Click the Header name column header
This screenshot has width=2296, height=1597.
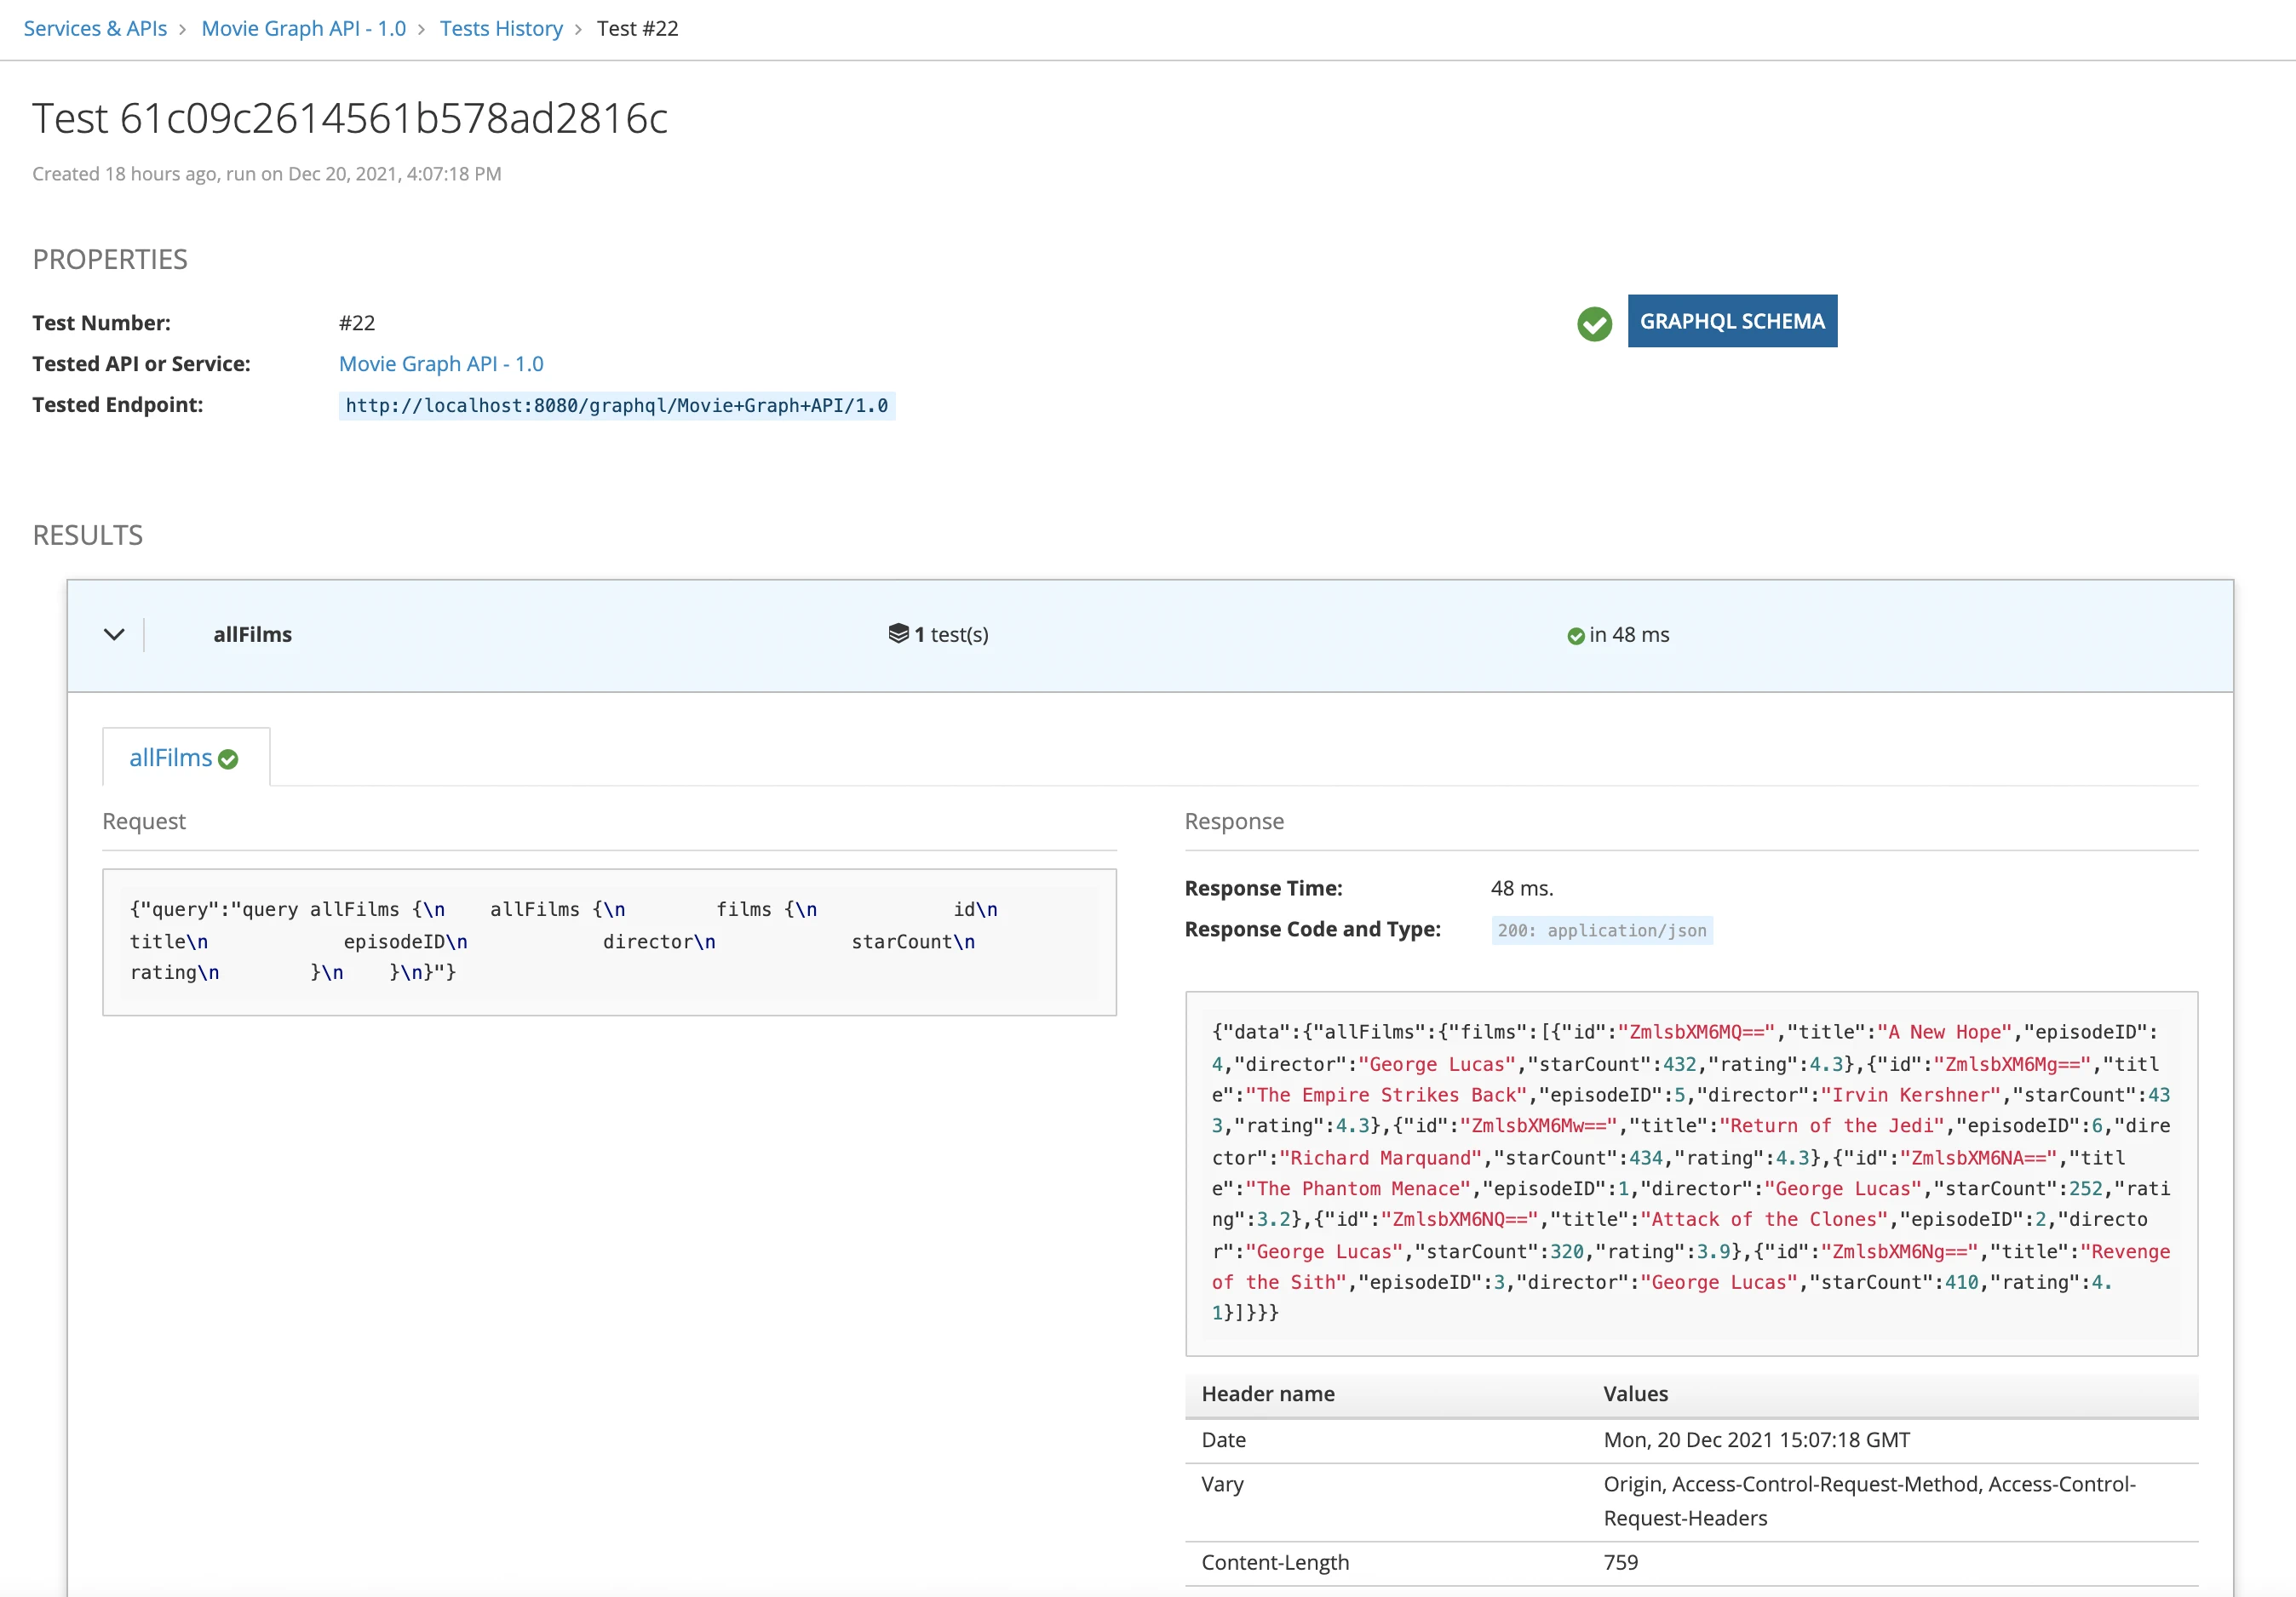pyautogui.click(x=1267, y=1394)
